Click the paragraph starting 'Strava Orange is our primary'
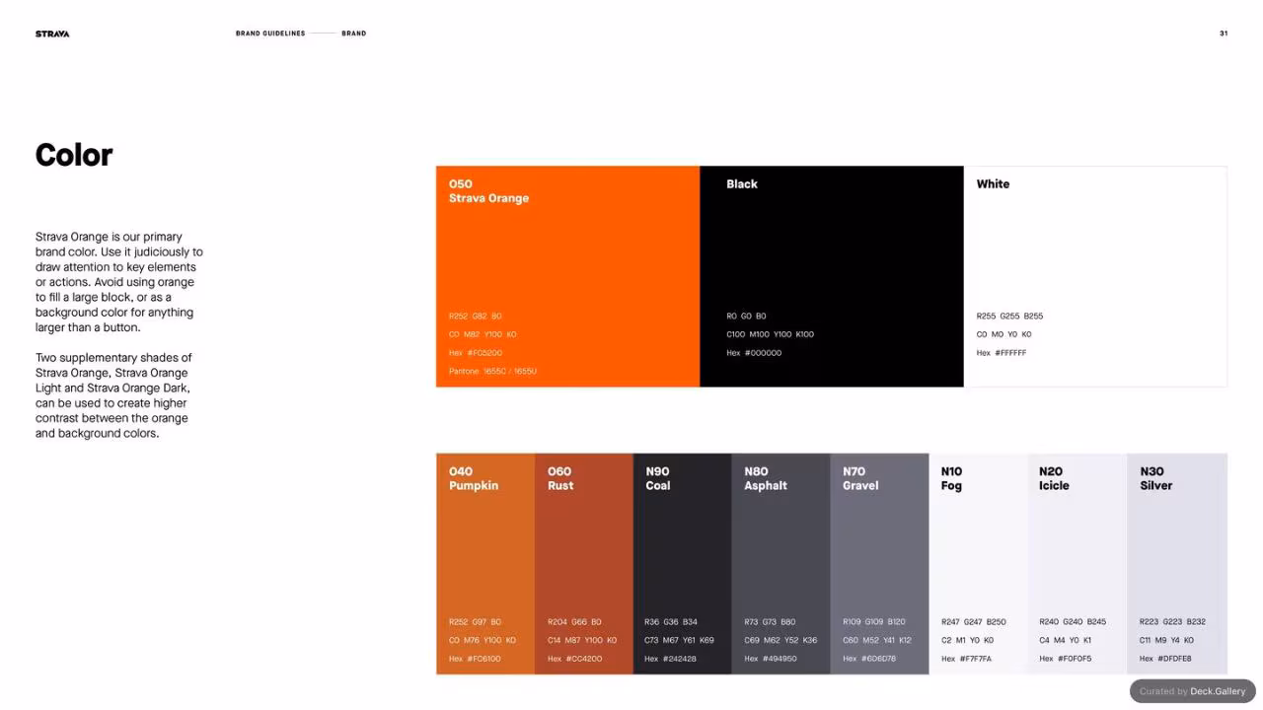The image size is (1263, 710). [x=119, y=282]
